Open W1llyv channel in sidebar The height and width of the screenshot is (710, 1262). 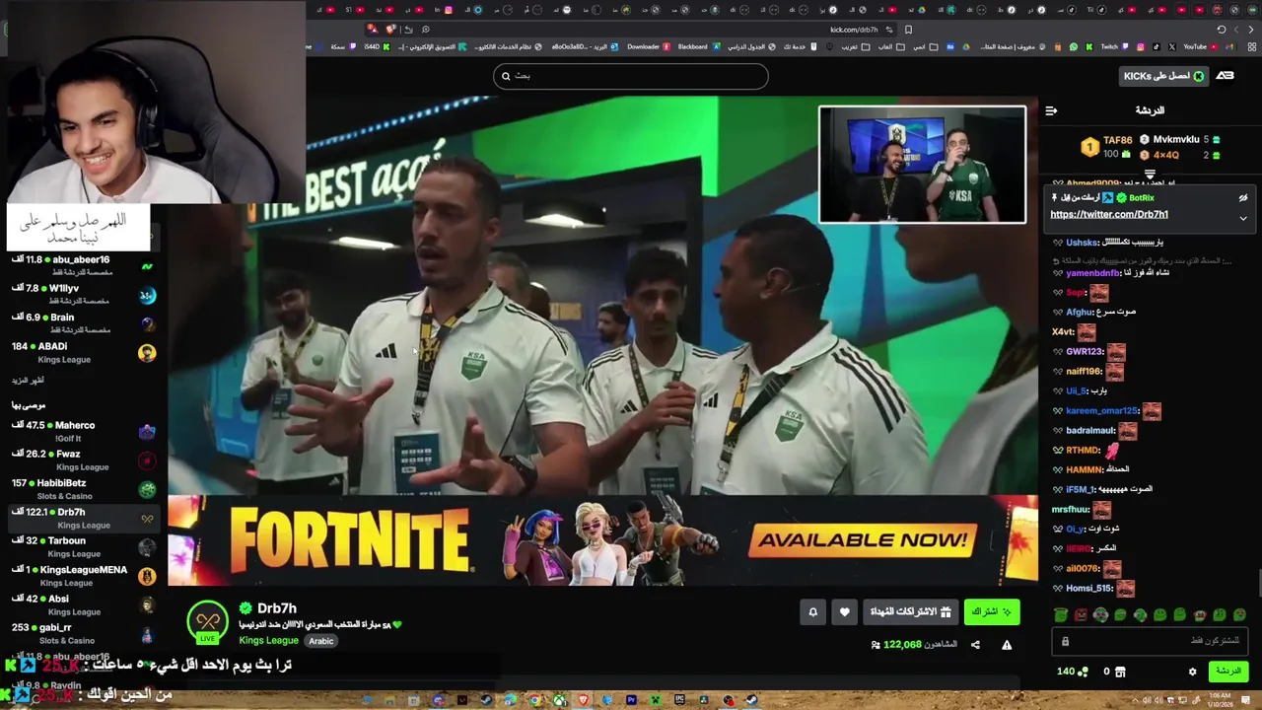pos(84,294)
